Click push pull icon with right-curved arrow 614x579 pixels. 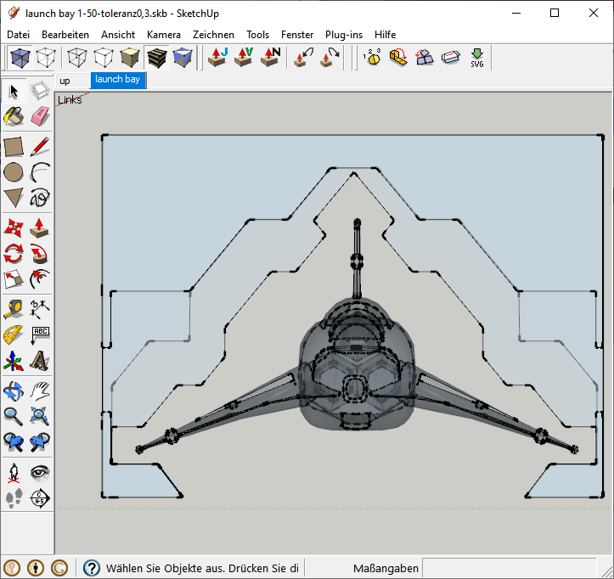tap(329, 58)
